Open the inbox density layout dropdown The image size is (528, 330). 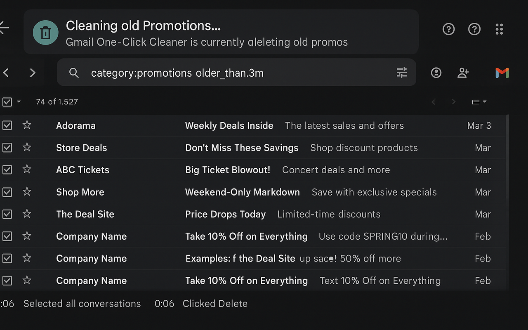pos(478,102)
